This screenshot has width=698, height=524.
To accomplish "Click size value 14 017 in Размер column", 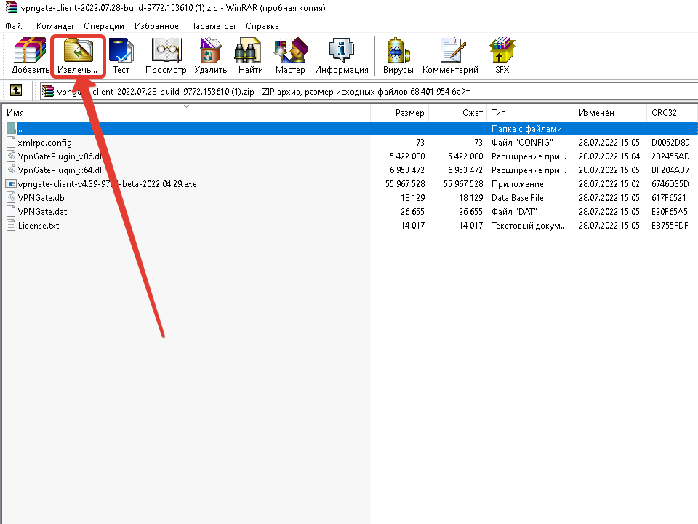I will click(413, 226).
